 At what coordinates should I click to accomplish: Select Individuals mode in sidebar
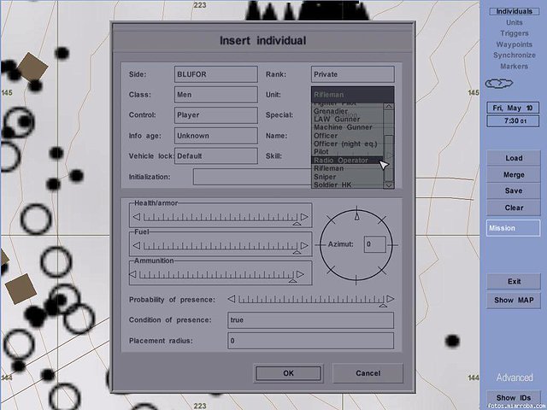pyautogui.click(x=515, y=11)
